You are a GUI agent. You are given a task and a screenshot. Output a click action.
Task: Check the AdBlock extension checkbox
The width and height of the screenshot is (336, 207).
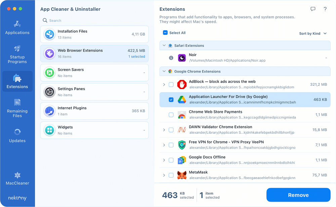coord(171,84)
